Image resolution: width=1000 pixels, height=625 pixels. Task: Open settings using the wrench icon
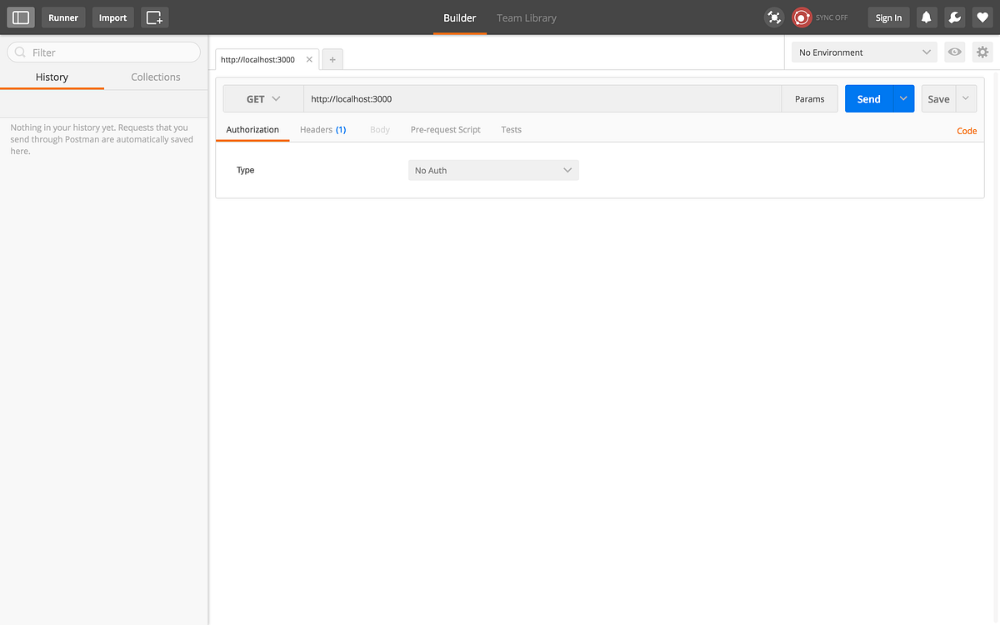[954, 17]
